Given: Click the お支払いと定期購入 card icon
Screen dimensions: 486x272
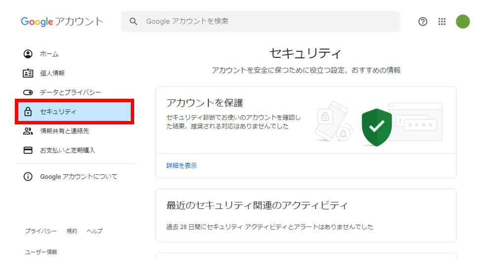Looking at the screenshot, I should click(28, 150).
